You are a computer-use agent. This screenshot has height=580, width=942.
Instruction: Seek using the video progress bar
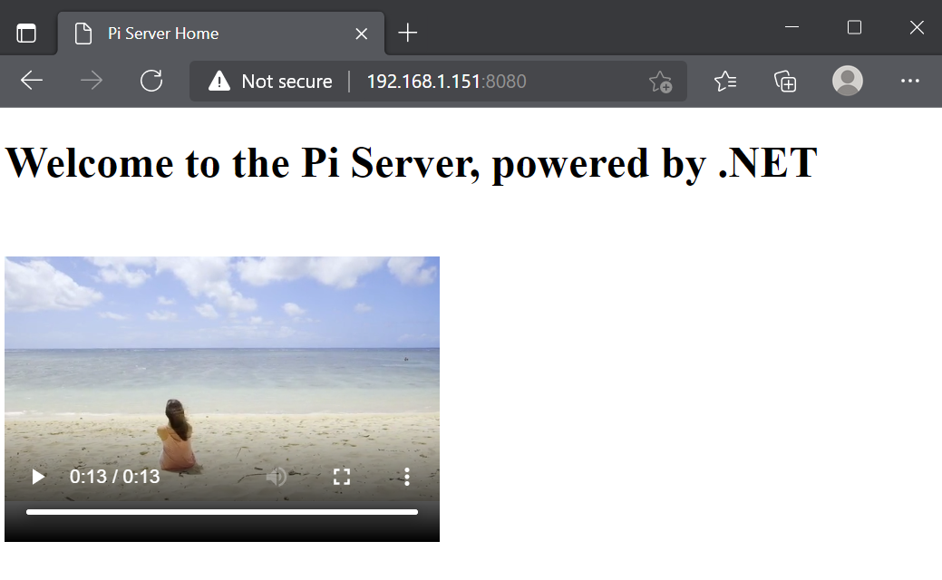(x=222, y=511)
